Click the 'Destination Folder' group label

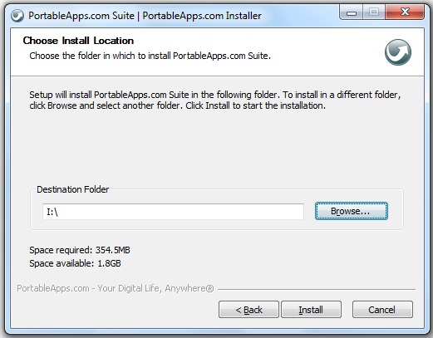(73, 189)
